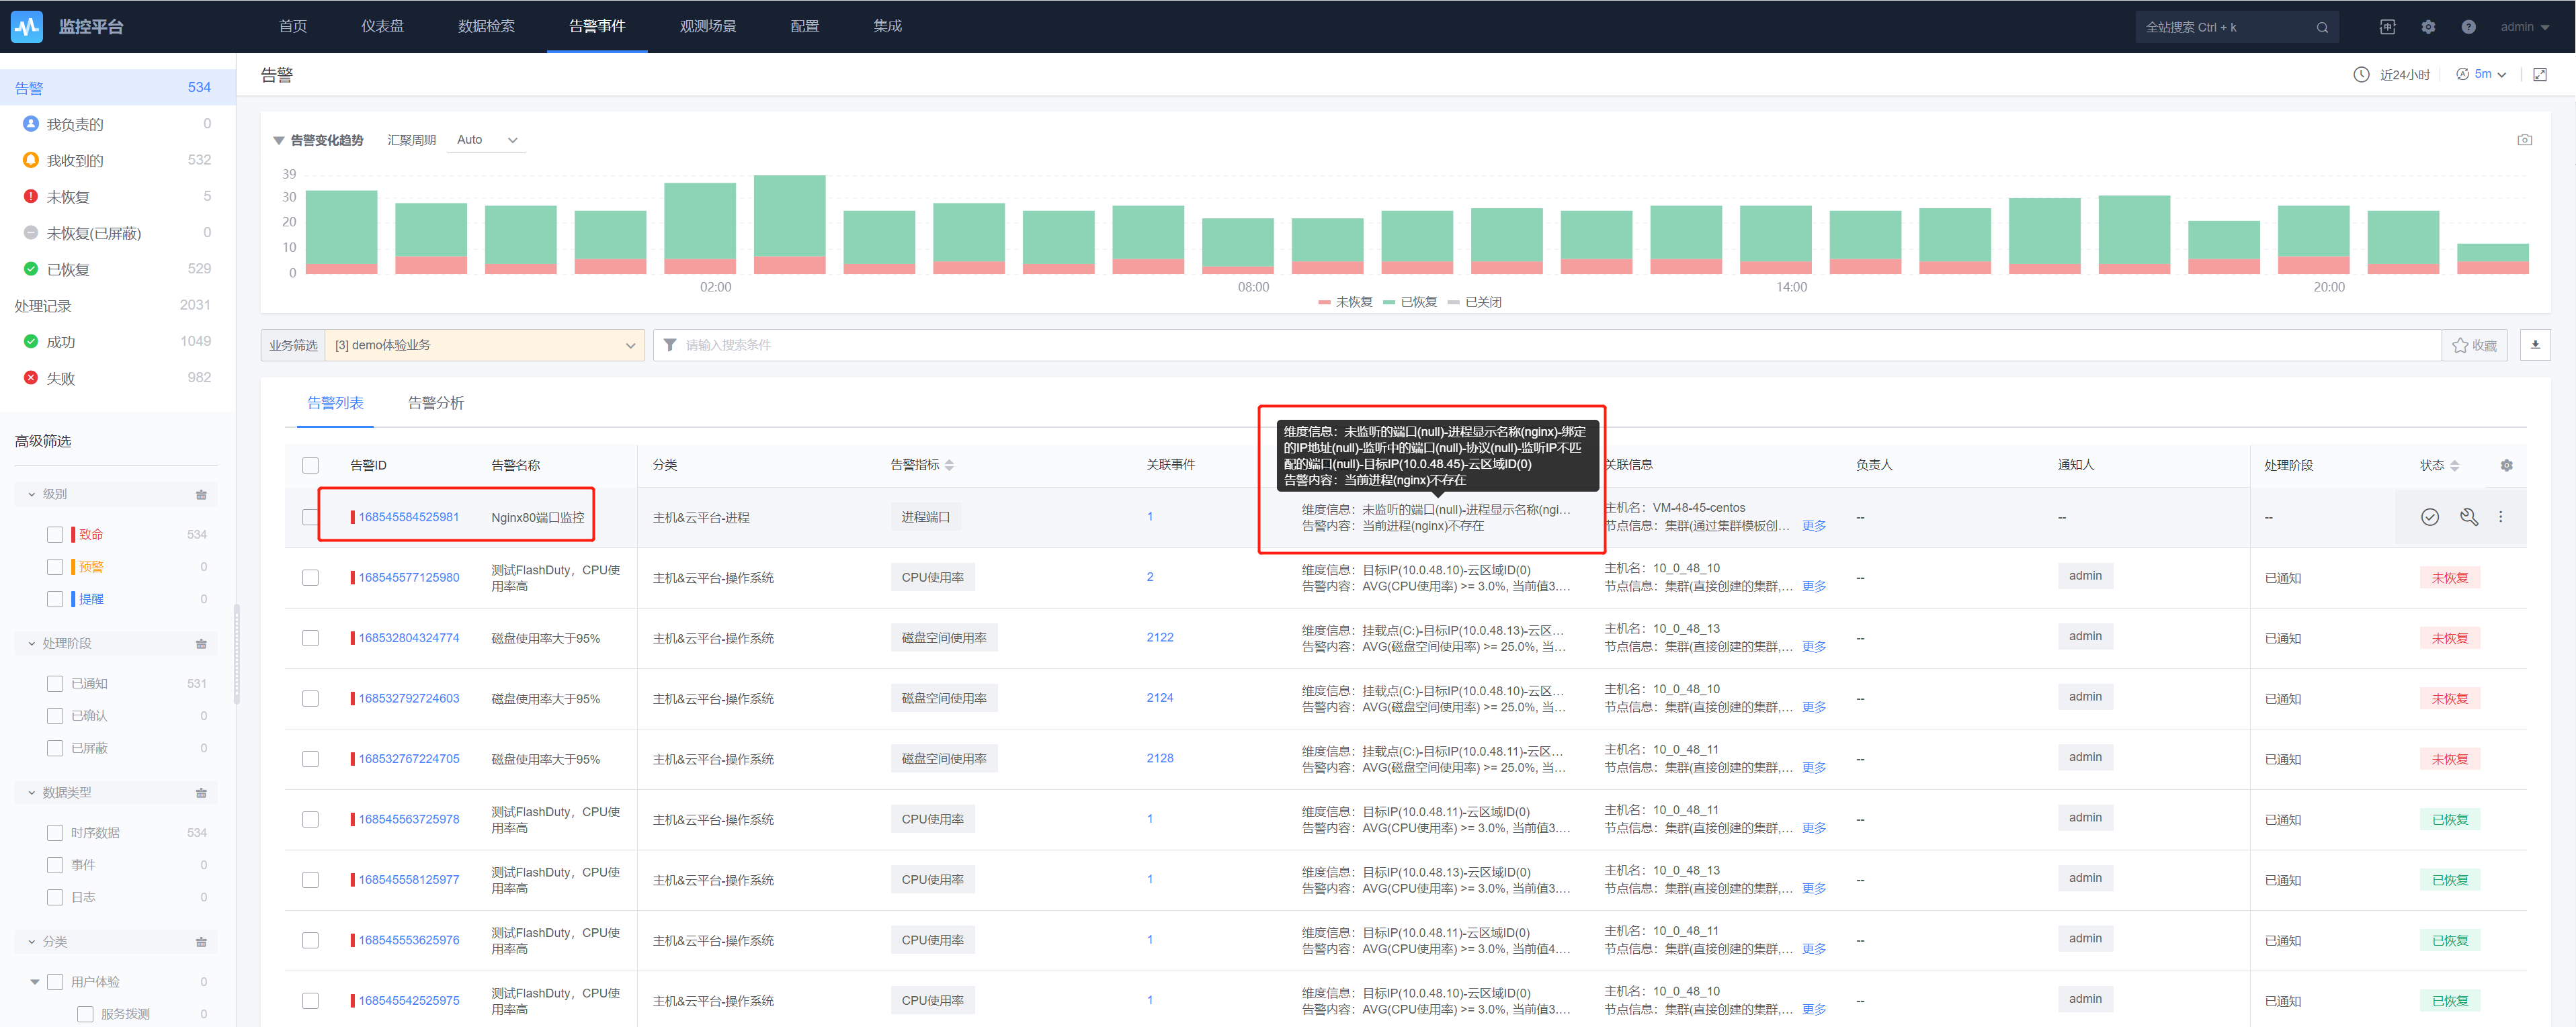Collapse the 级别 filter group
This screenshot has width=2576, height=1027.
pos(31,494)
